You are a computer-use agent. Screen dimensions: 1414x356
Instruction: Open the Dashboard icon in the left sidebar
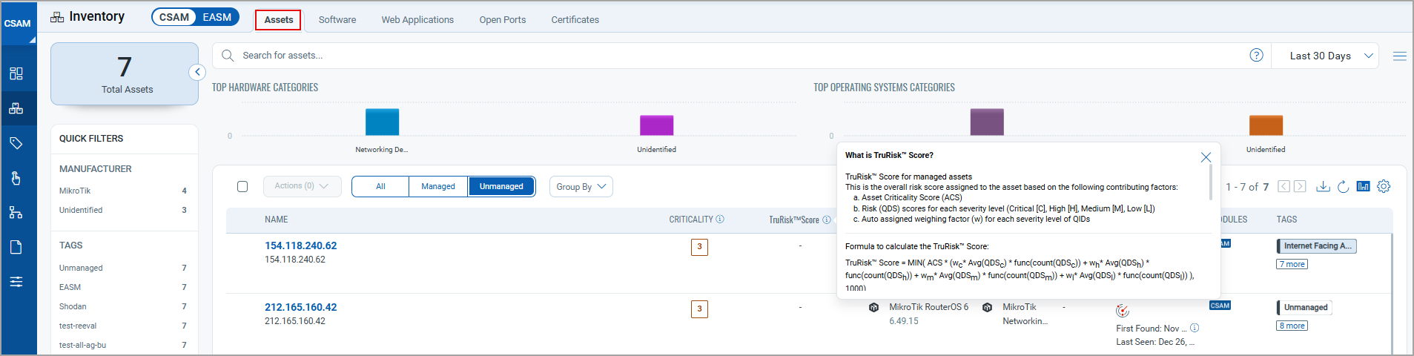16,73
